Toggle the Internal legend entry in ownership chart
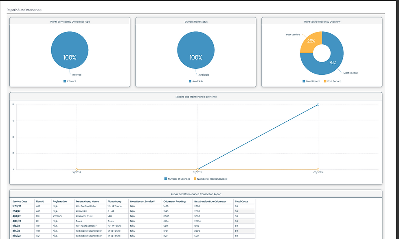The height and width of the screenshot is (239, 399). click(70, 81)
